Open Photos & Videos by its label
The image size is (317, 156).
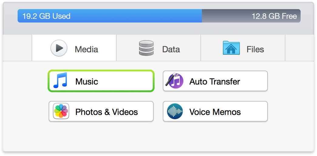point(107,112)
